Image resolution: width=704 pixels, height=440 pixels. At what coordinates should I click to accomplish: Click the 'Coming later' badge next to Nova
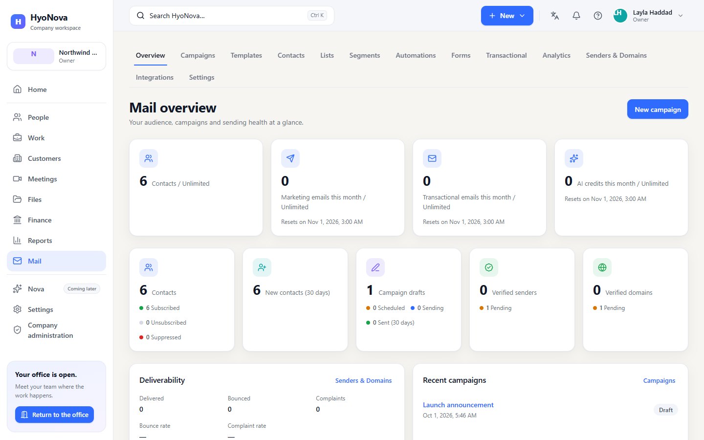click(x=82, y=289)
